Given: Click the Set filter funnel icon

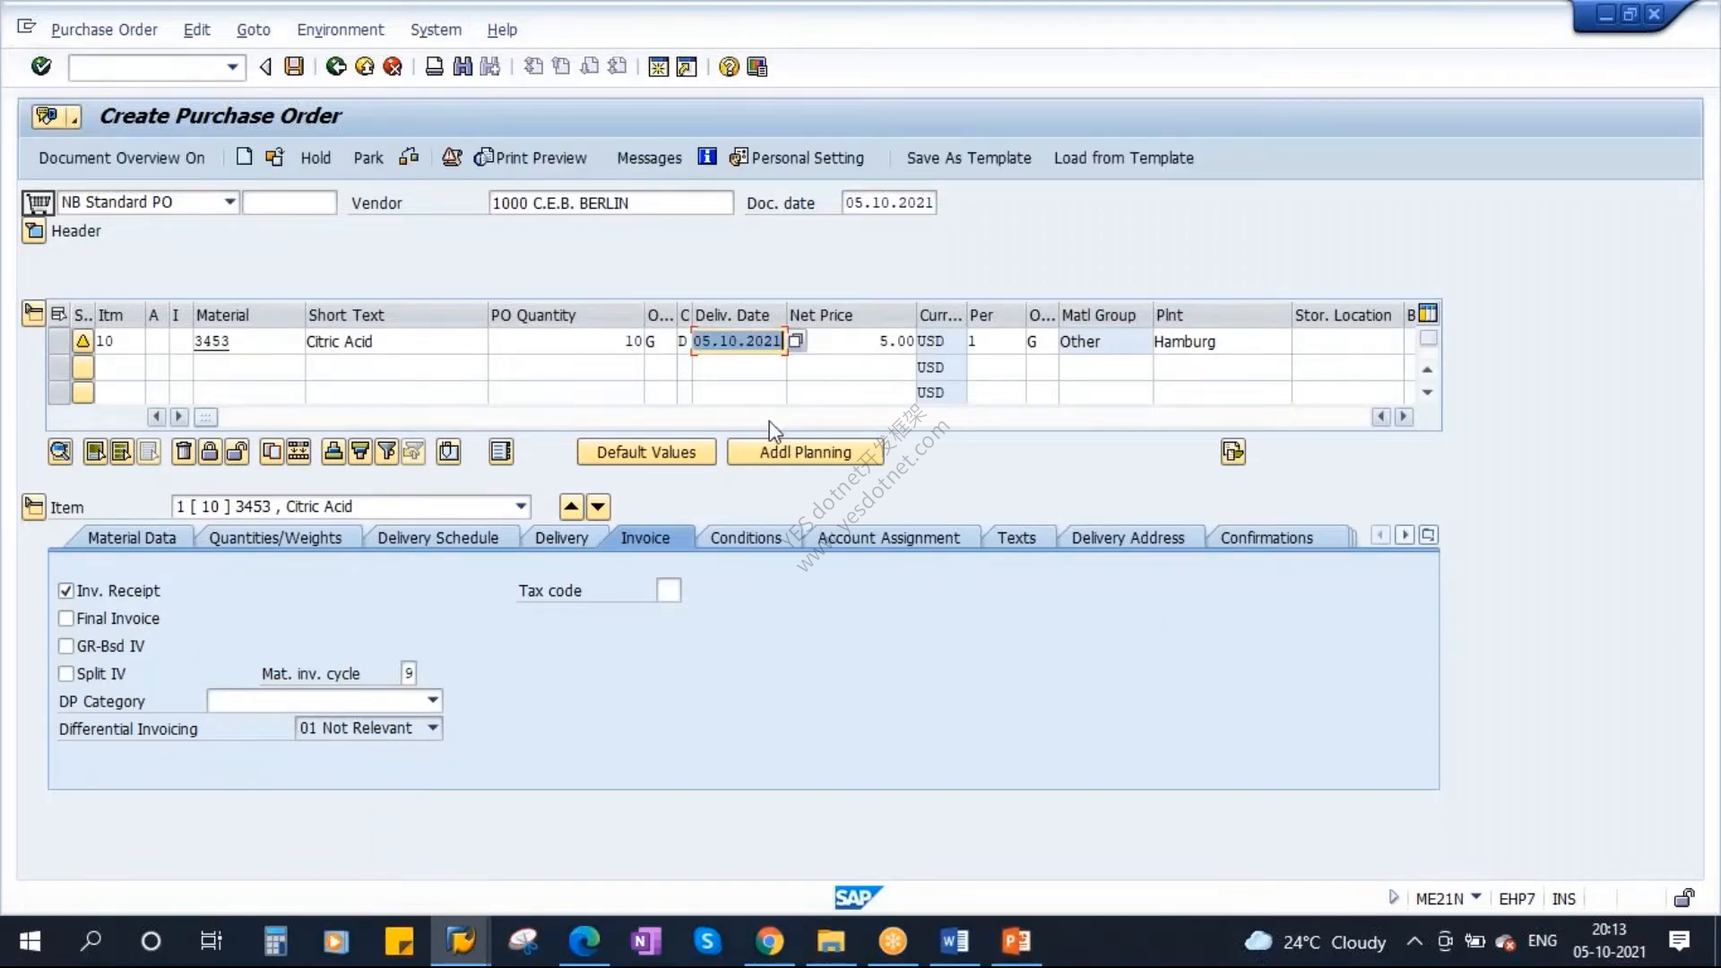Looking at the screenshot, I should coord(387,452).
